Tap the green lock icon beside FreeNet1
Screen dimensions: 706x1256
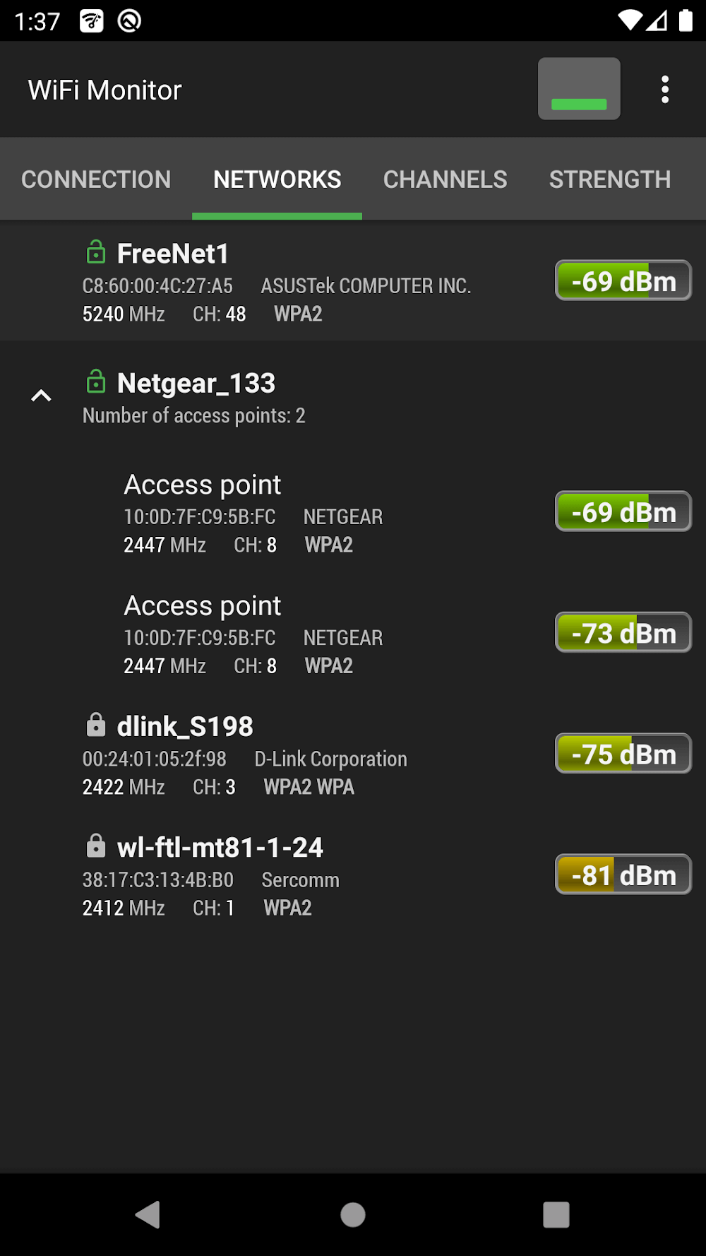(x=96, y=252)
